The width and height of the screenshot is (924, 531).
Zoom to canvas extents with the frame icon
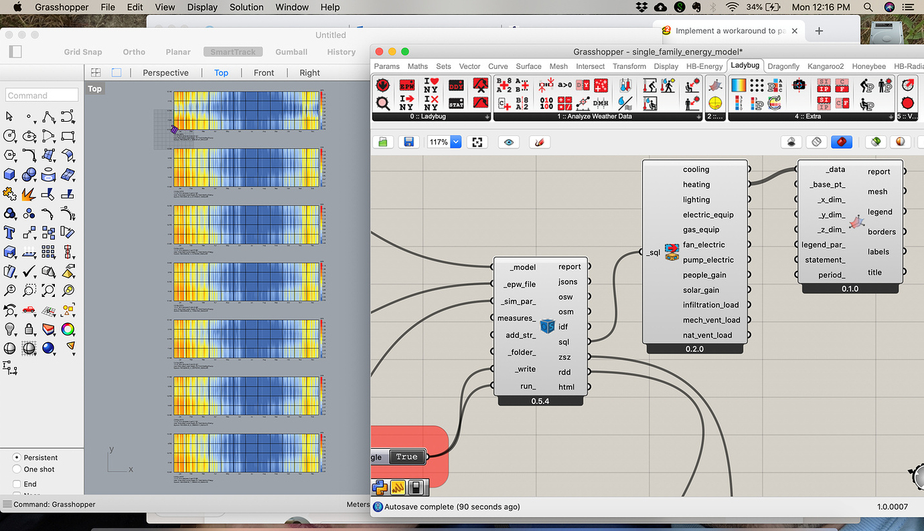coord(477,142)
